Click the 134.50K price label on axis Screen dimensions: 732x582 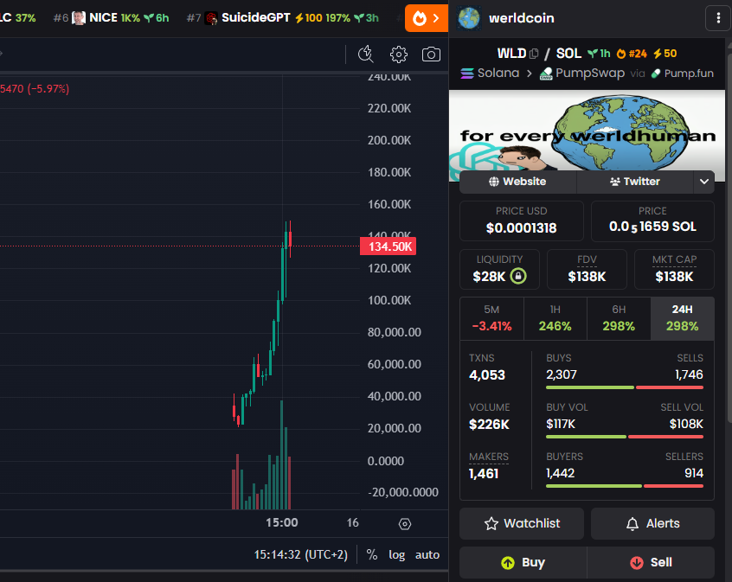pos(388,246)
